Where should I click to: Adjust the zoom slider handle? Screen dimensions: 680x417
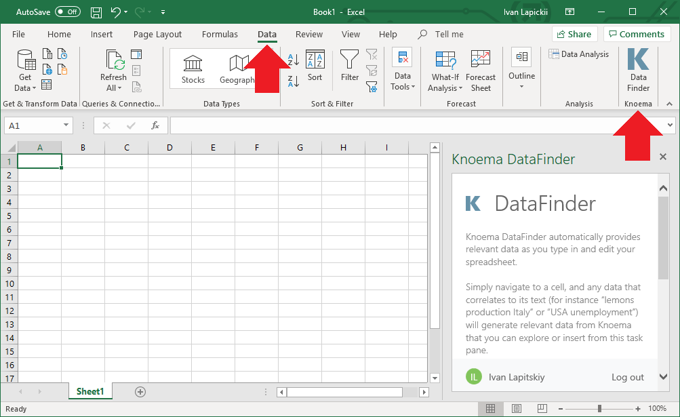[599, 409]
